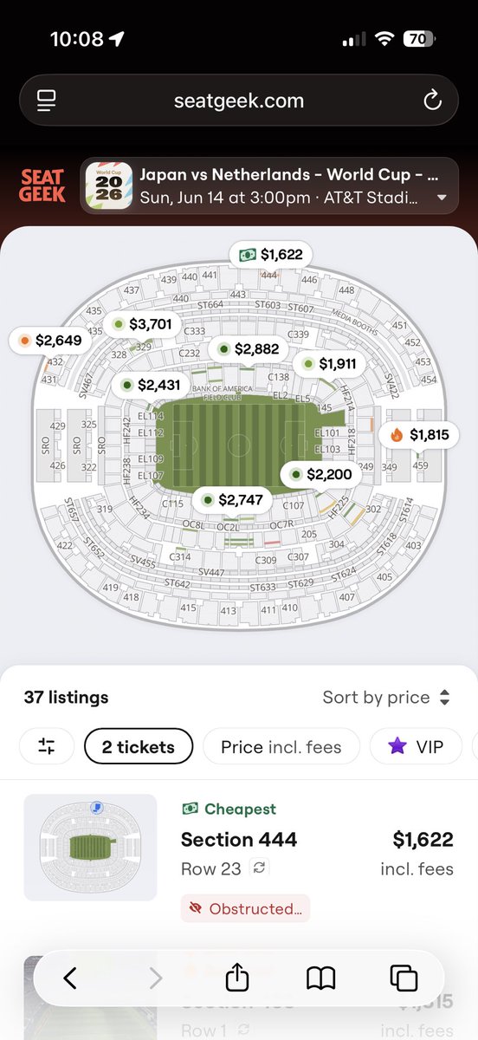
Task: Tap the Section 444 seat map thumbnail
Action: coord(90,848)
